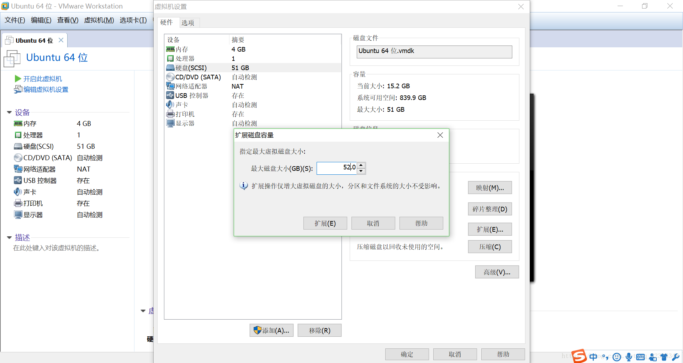The image size is (683, 363).
Task: Open Sogou account login icon
Action: coord(653,357)
